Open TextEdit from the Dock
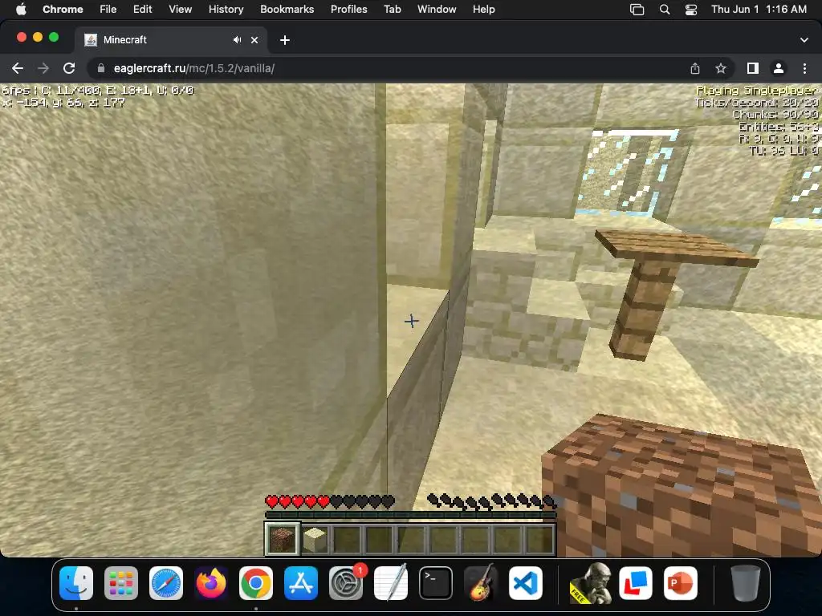 pos(391,583)
